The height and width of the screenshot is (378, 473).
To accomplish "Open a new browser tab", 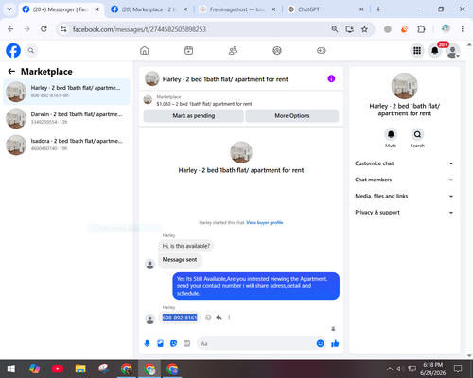I will 378,9.
